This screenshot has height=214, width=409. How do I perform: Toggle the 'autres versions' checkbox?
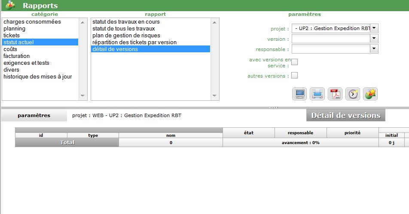point(294,76)
